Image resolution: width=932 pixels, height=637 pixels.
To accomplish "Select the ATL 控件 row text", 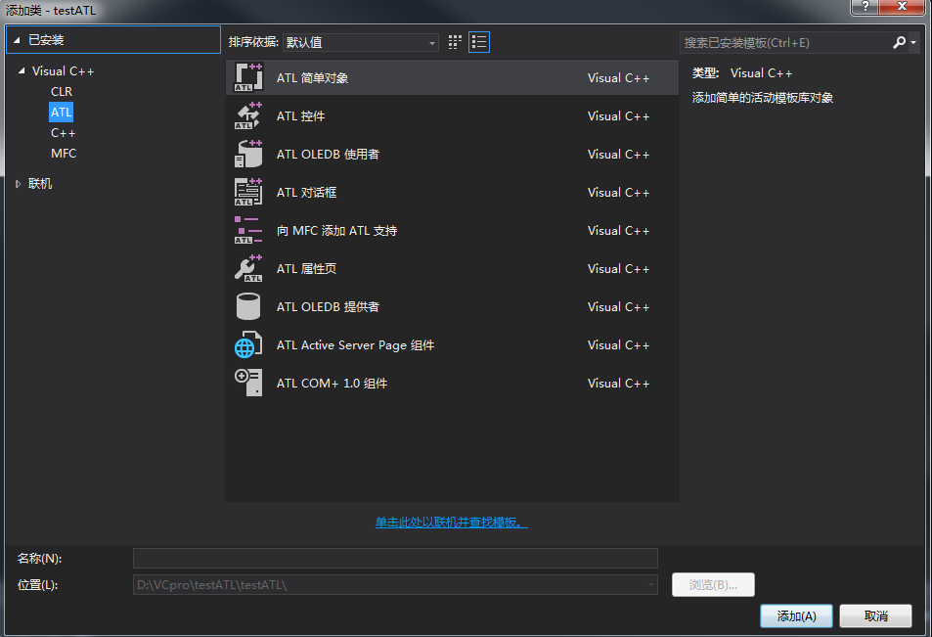I will pyautogui.click(x=301, y=116).
